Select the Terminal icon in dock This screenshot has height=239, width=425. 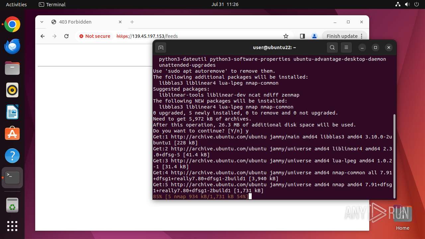pyautogui.click(x=12, y=178)
